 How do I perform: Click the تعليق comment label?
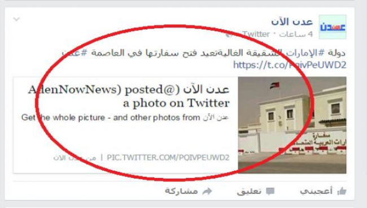click(x=249, y=192)
